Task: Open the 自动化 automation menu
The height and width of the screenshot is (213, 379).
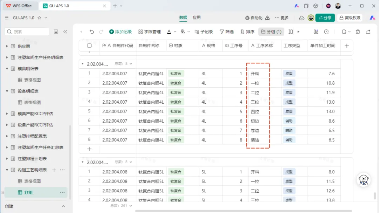Action: point(254,18)
